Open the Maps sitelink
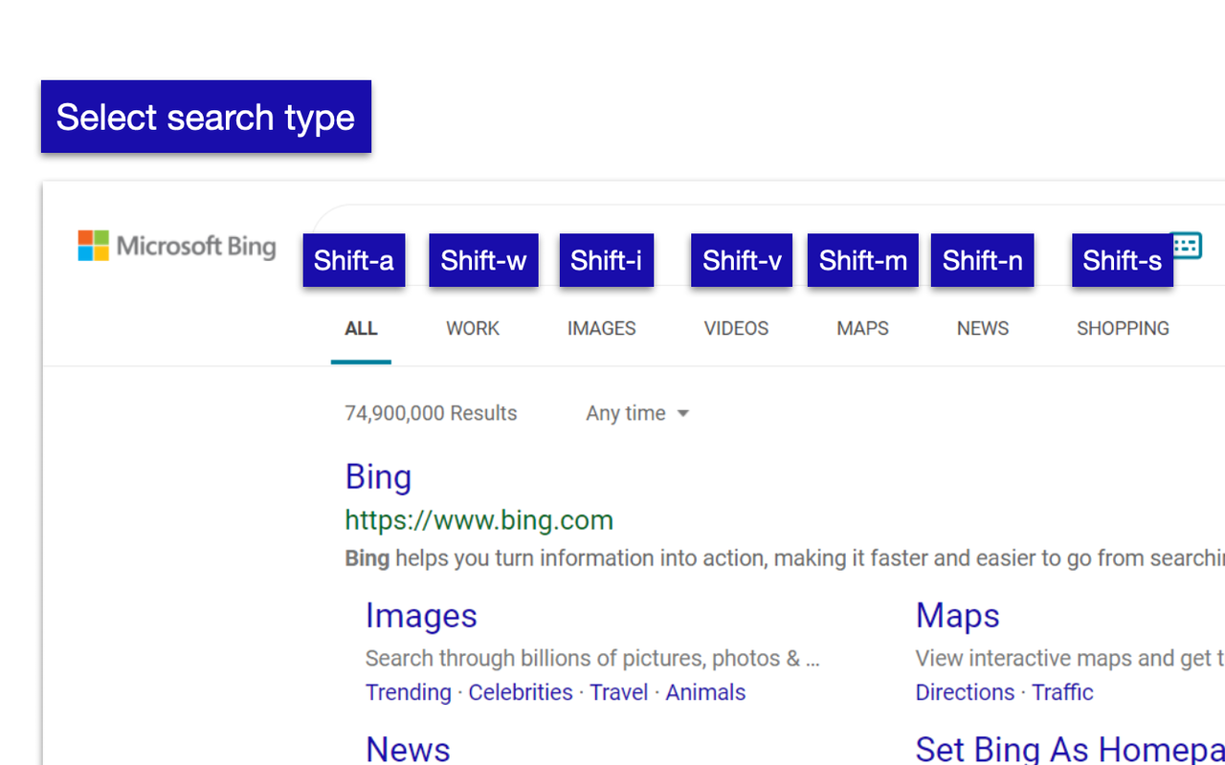Image resolution: width=1225 pixels, height=765 pixels. (x=957, y=616)
